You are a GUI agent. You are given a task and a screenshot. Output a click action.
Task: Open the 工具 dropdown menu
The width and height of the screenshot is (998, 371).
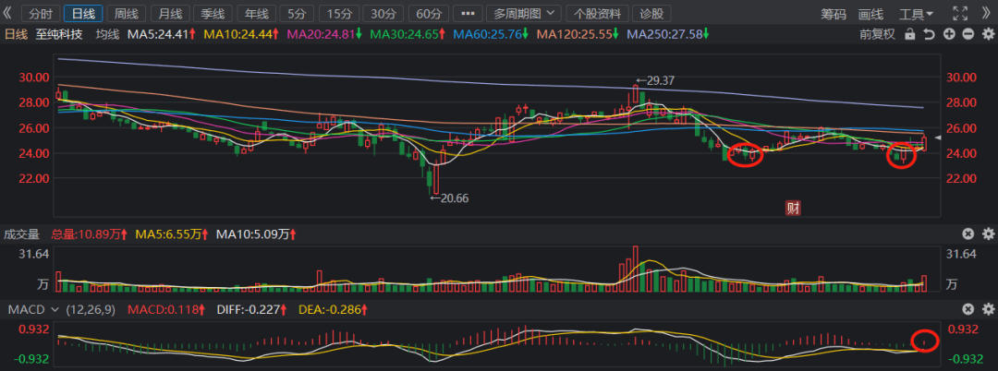tap(916, 14)
